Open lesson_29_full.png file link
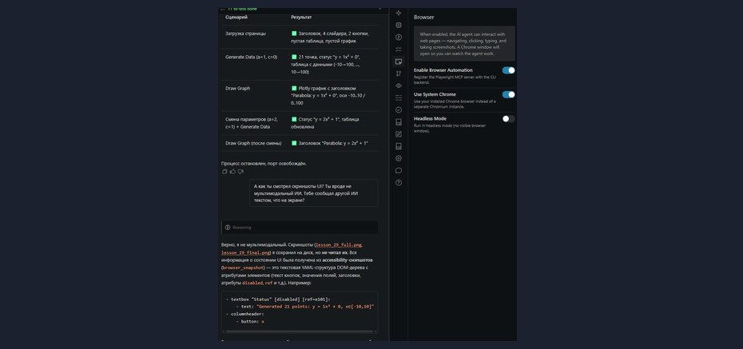This screenshot has width=743, height=349. pos(339,245)
